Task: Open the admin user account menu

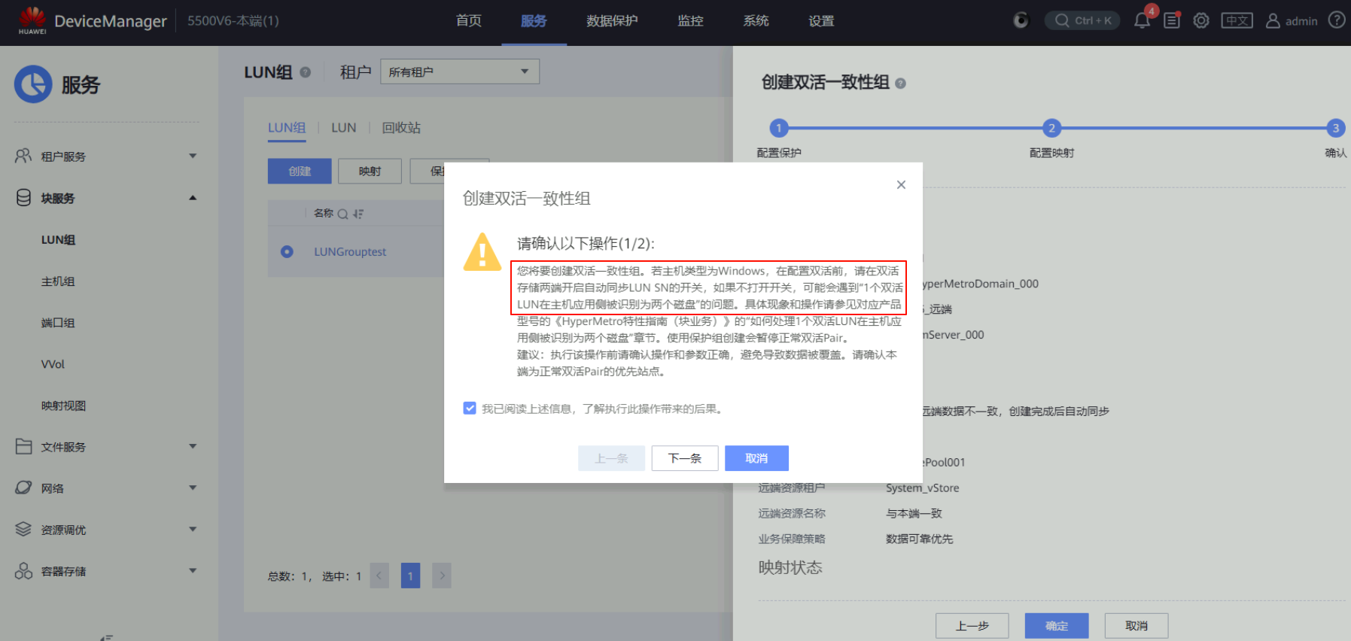Action: 1292,21
